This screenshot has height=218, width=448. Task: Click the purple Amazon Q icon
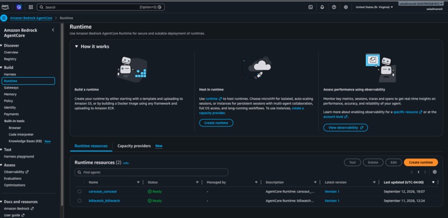[x=19, y=7]
